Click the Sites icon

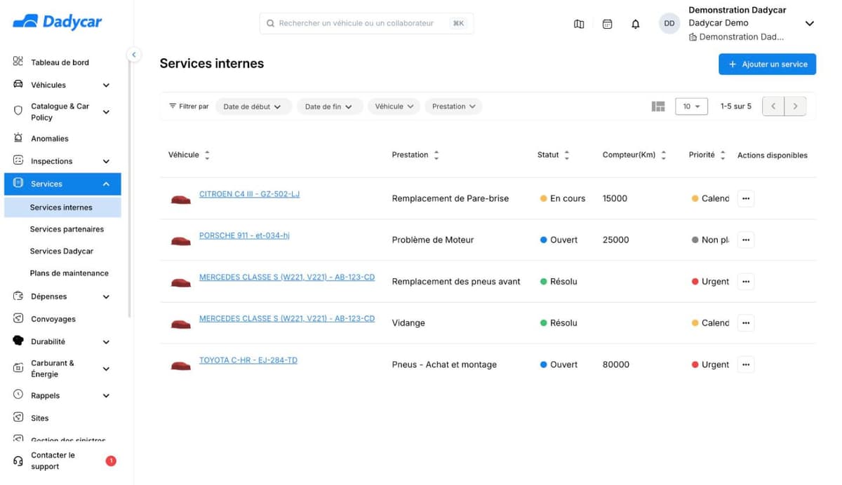point(18,418)
